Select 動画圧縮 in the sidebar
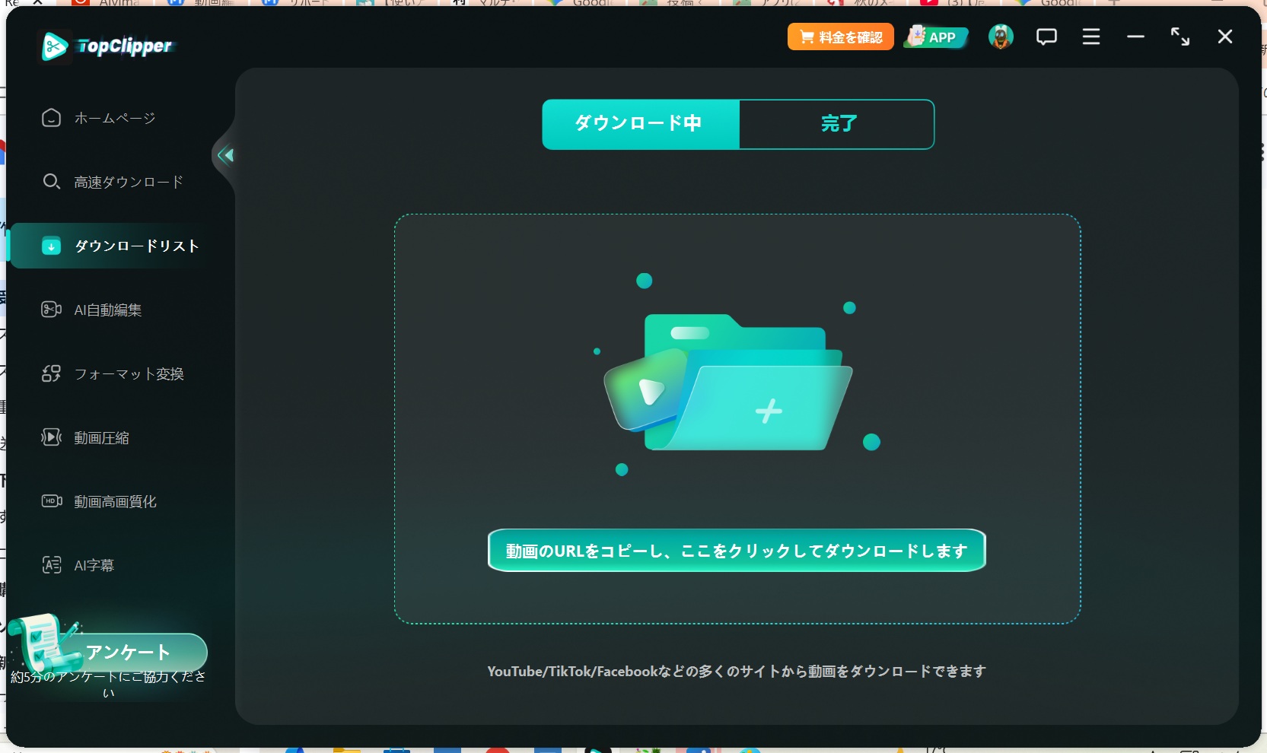Screen dimensions: 1267x753 pyautogui.click(x=100, y=437)
